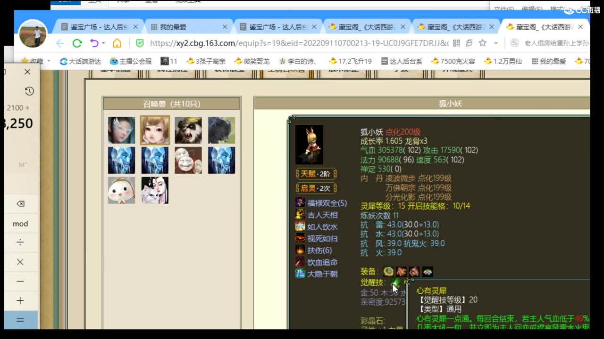This screenshot has width=604, height=339.
Task: Select the highlighted brown-haired girl pet
Action: point(155,130)
